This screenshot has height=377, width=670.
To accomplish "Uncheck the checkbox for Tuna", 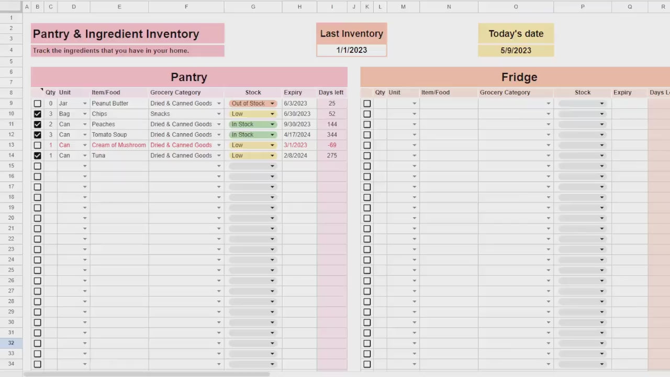I will [37, 156].
